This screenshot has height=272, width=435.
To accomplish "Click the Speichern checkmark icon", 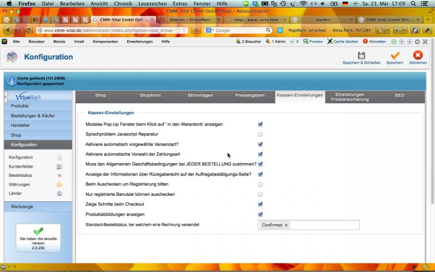I will (x=395, y=55).
